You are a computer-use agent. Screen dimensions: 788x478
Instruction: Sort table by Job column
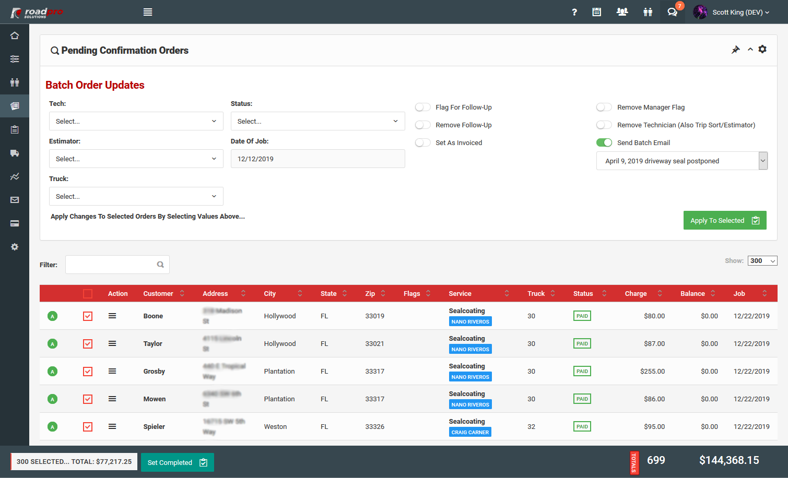[x=750, y=294]
